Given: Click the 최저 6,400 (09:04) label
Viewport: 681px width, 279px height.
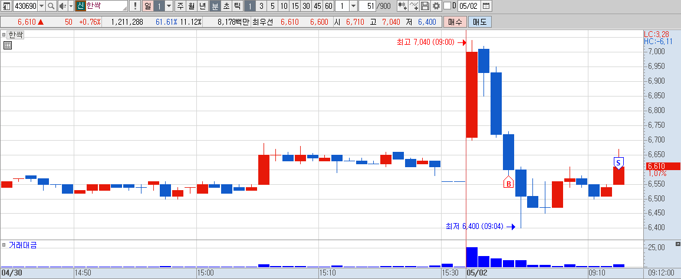Looking at the screenshot, I should 474,226.
